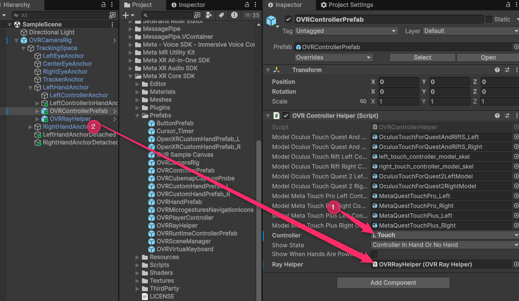
Task: Open the Tag dropdown showing Untagged
Action: click(x=345, y=31)
